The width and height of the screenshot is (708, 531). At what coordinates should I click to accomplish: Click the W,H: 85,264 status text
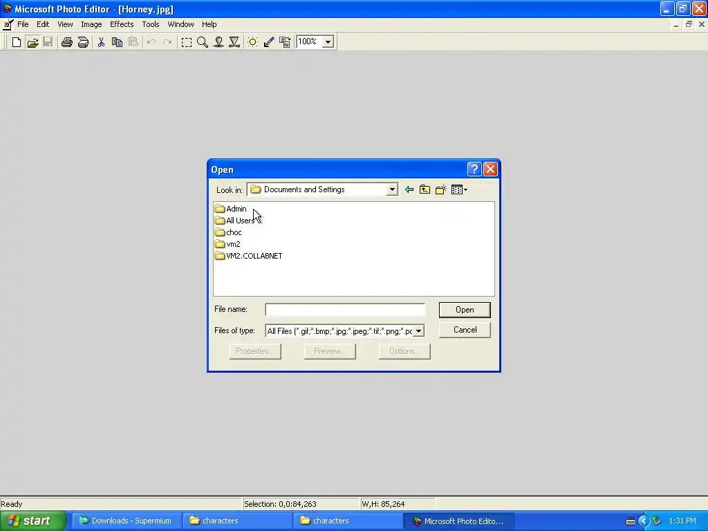tap(383, 504)
